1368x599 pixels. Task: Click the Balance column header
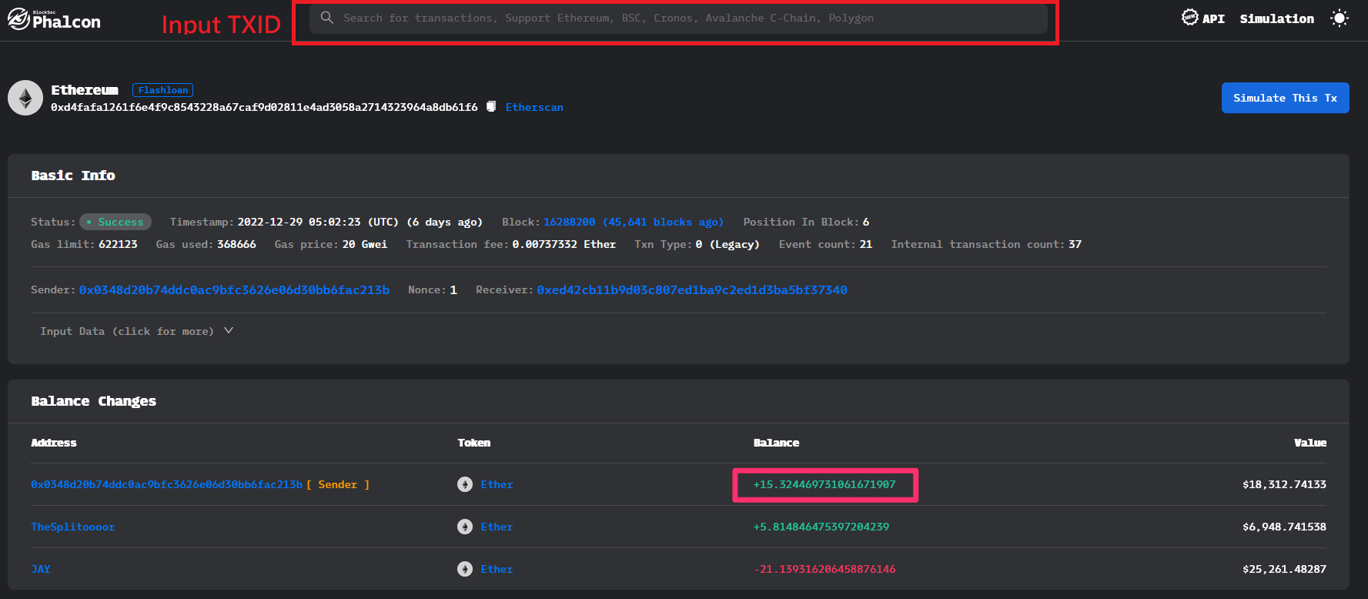point(776,443)
